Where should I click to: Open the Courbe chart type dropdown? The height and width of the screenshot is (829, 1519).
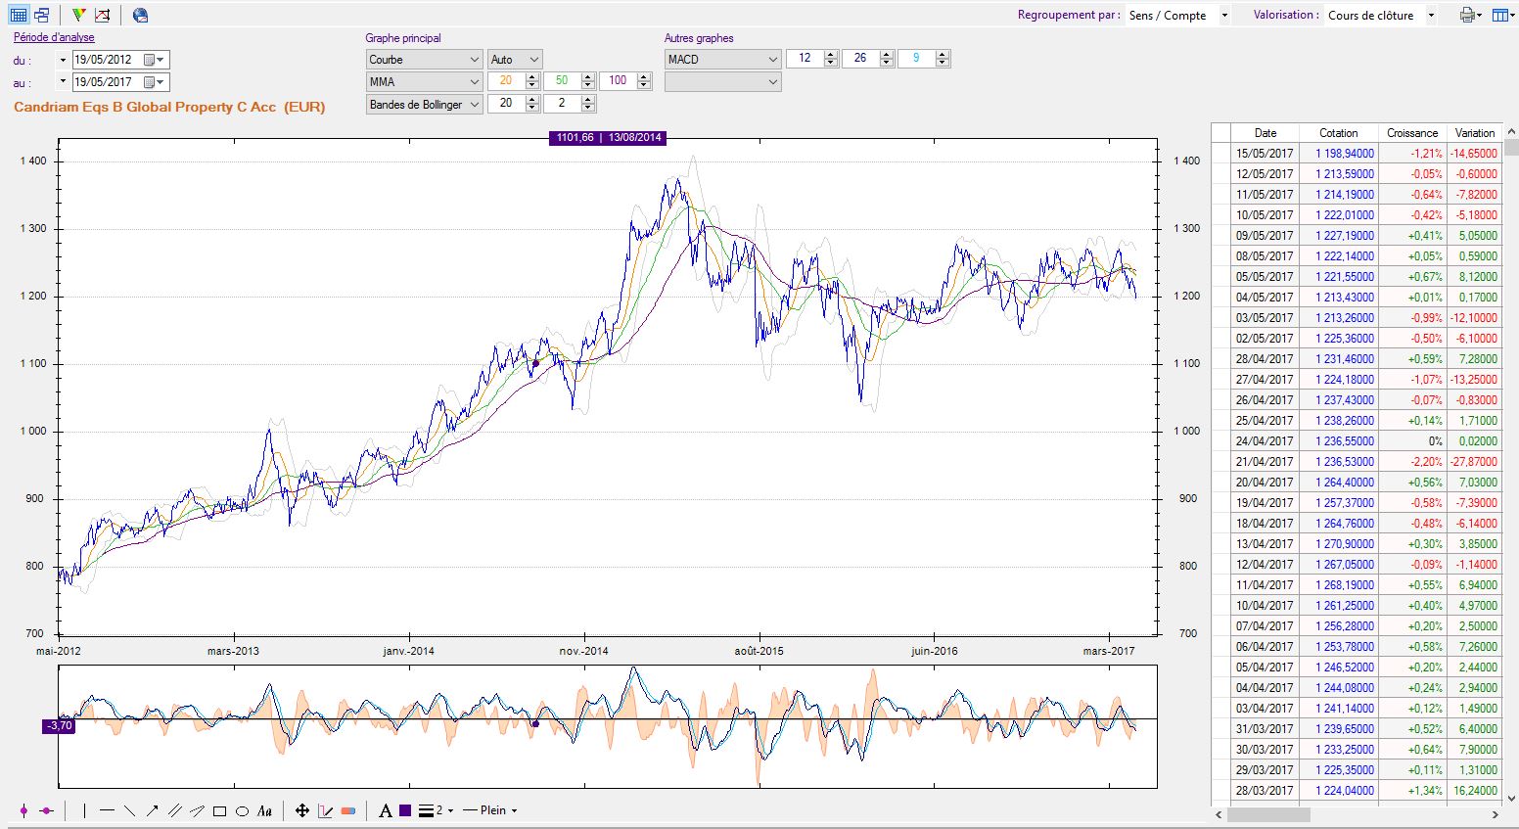424,60
